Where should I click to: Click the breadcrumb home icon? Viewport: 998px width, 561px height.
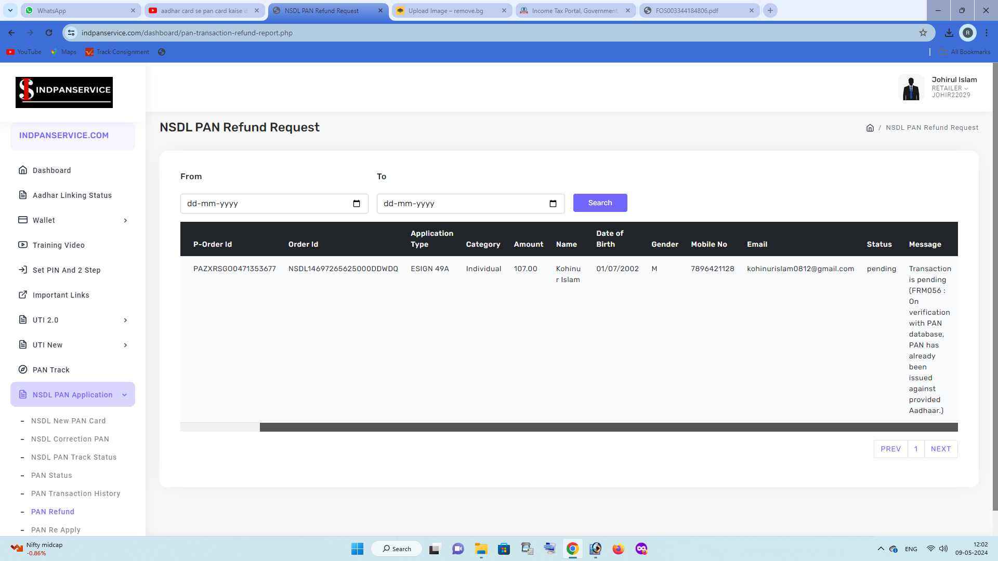pyautogui.click(x=870, y=128)
